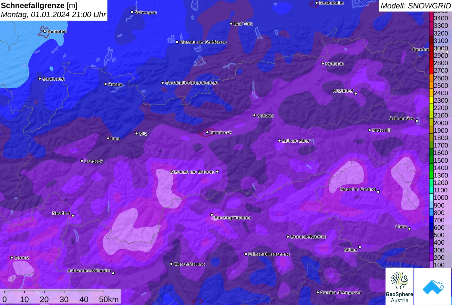Image resolution: width=452 pixels, height=305 pixels.
Task: Click the 'Schwaz' town label
Action: point(265,116)
